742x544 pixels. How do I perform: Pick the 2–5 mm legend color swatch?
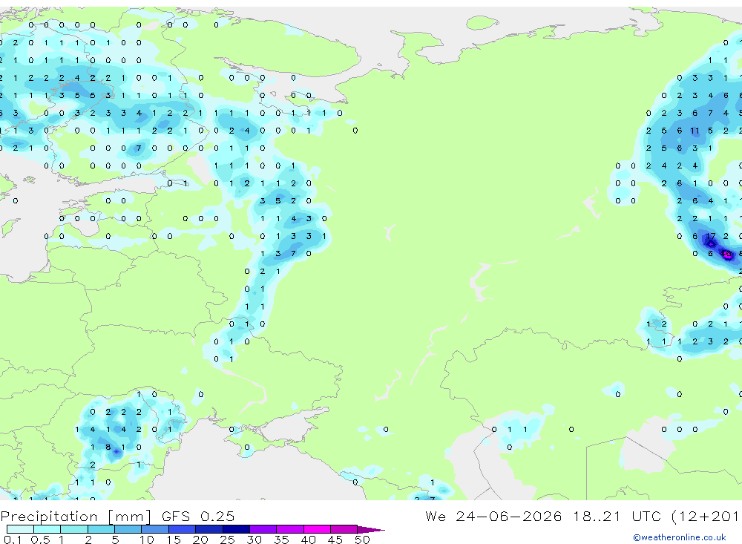101,529
